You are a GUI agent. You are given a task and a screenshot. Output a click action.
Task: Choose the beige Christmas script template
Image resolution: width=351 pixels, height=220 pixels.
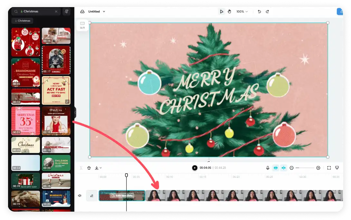click(x=26, y=145)
